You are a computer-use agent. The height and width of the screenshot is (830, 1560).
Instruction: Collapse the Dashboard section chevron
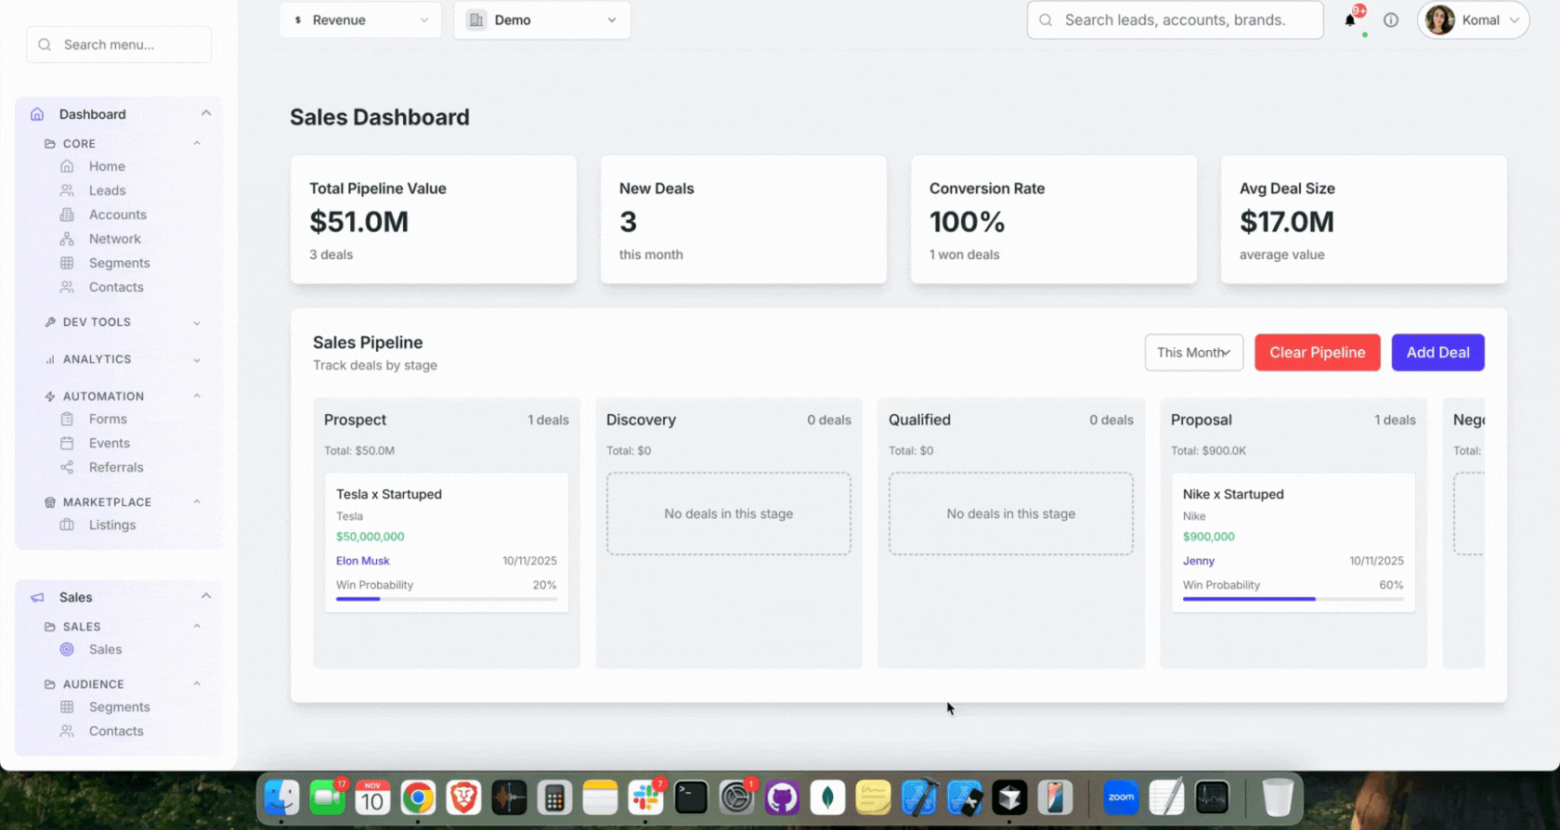pos(206,113)
